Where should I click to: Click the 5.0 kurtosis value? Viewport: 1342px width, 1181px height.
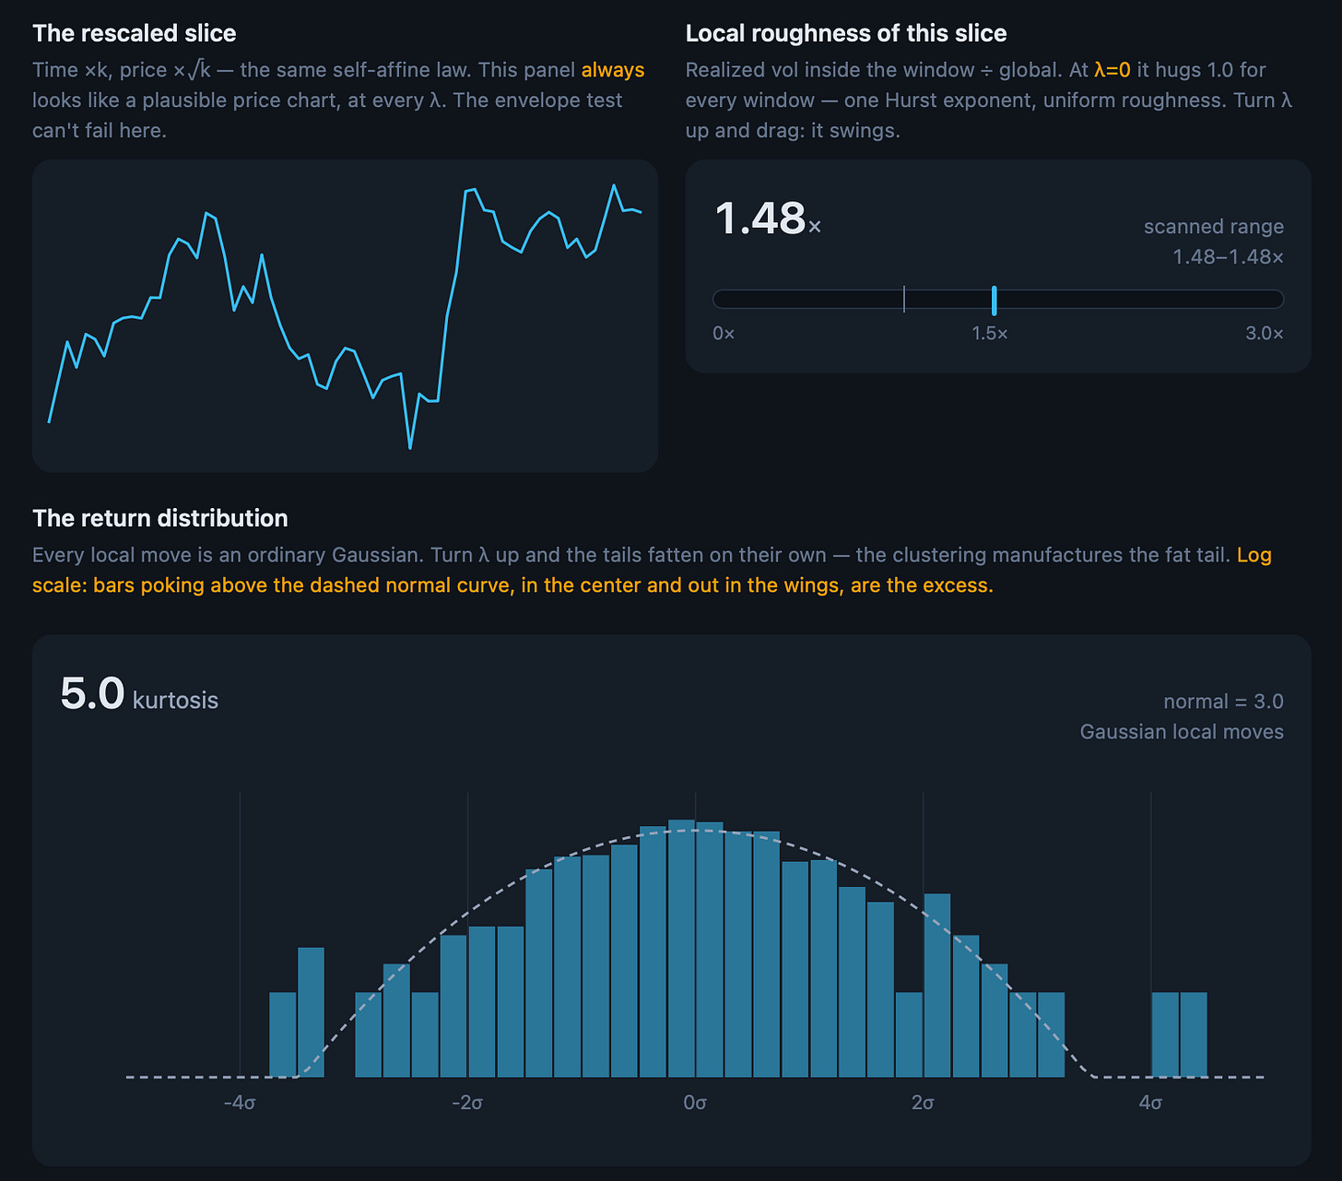pos(92,693)
